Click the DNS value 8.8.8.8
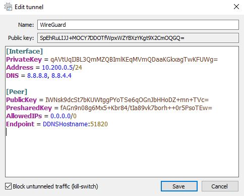244x196 pixels. click(37, 76)
